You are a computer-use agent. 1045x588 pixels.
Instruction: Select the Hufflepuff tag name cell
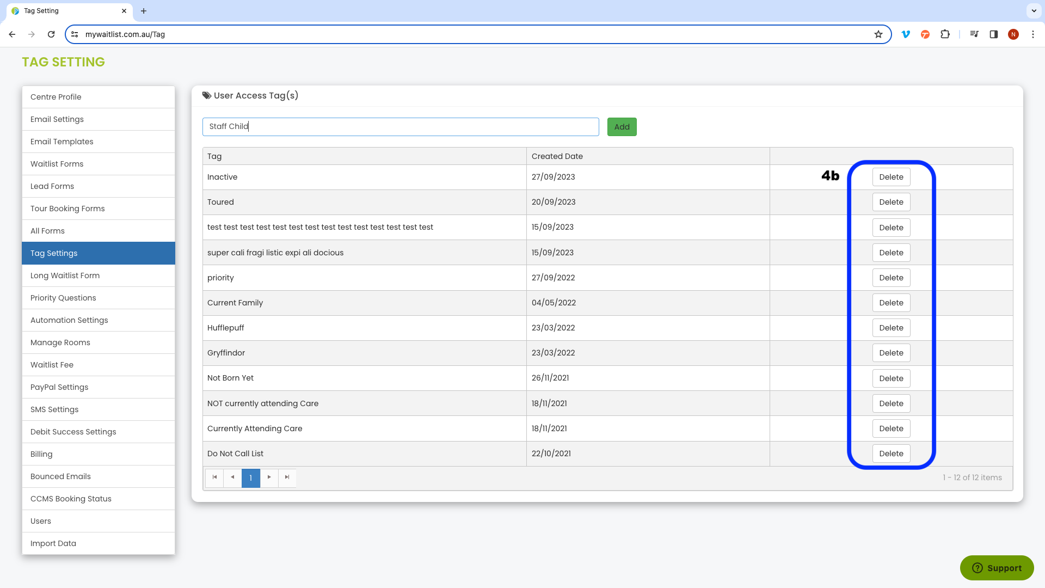pos(365,328)
